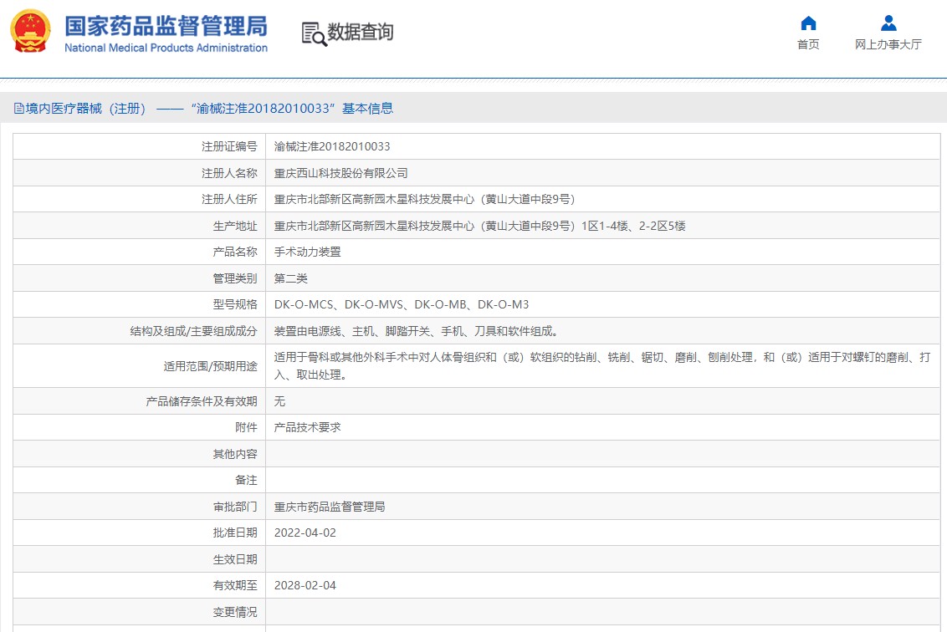The image size is (947, 632).
Task: Click the 注册人名称 label cell
Action: point(140,173)
